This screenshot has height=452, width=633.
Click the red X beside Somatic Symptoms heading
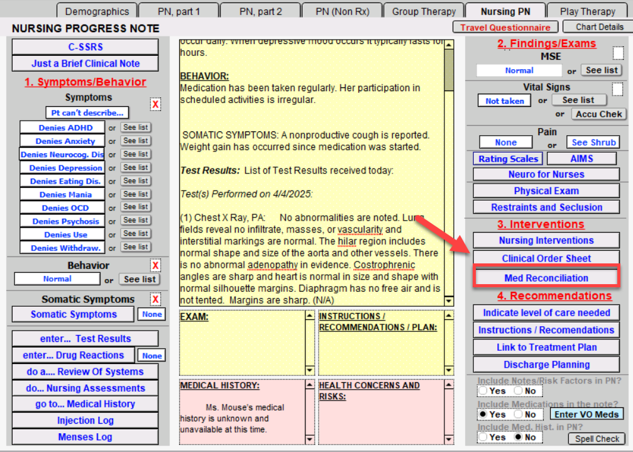[x=155, y=299]
